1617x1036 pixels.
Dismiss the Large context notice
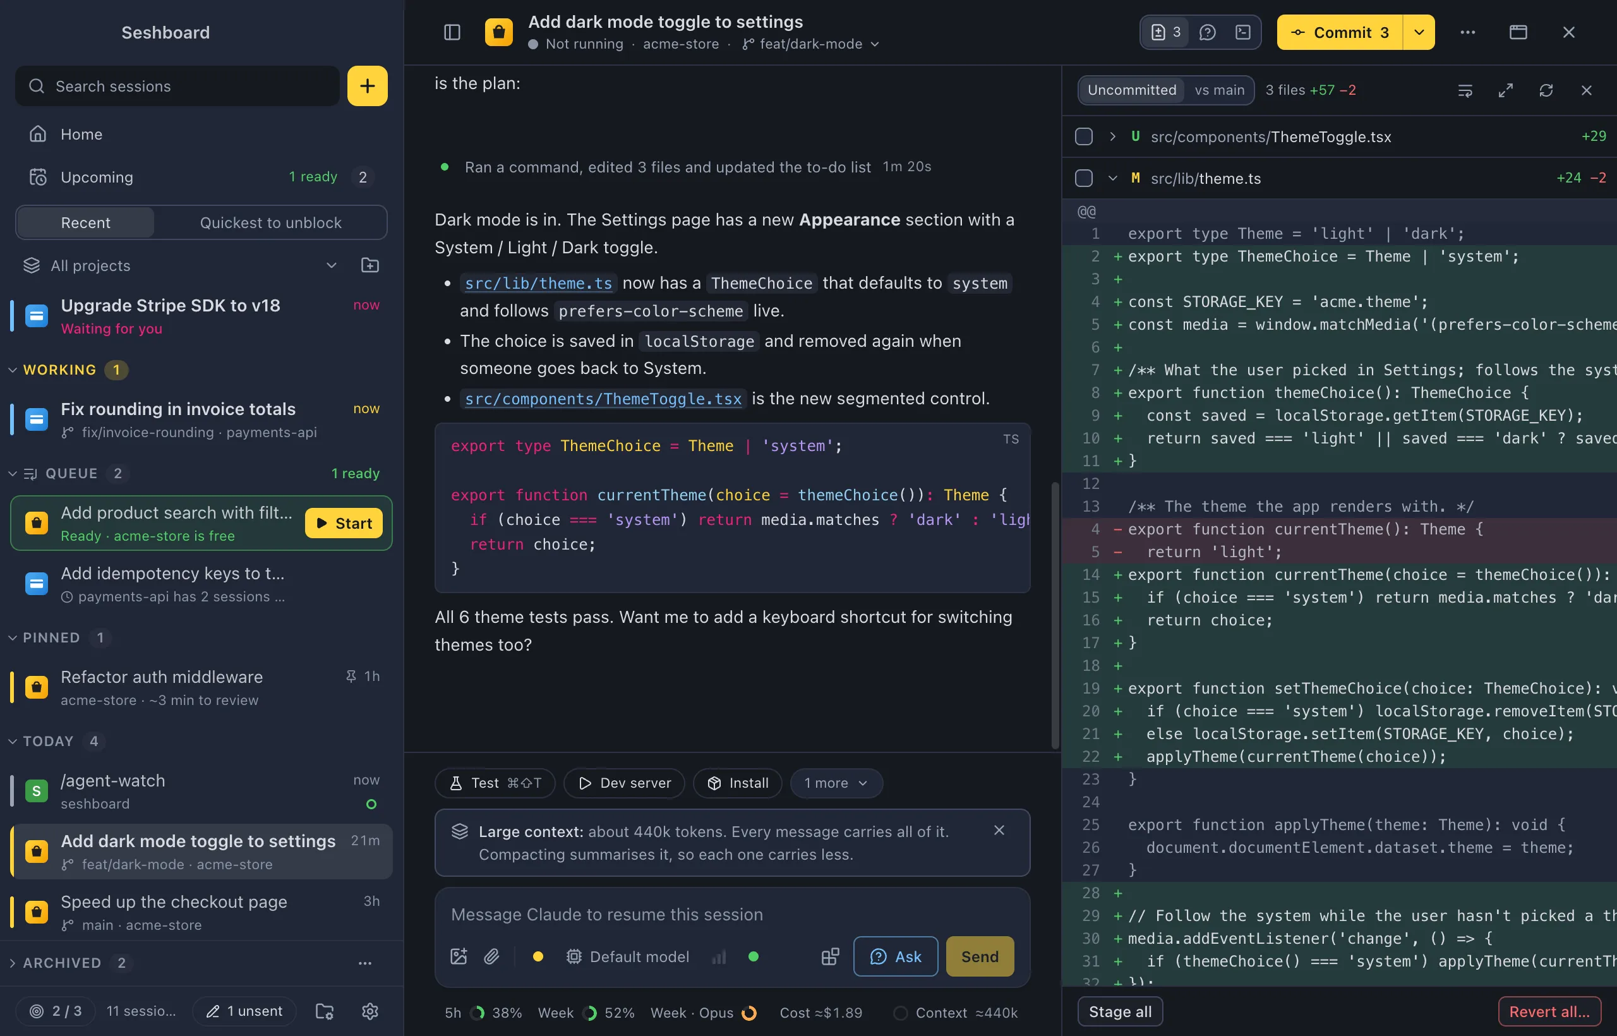[x=999, y=830]
